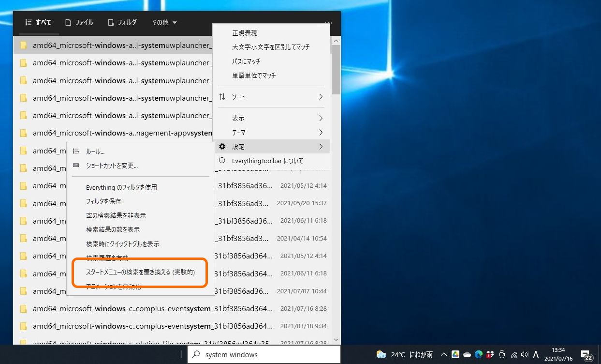
Task: Click the magnifier icon in the search box
Action: (x=196, y=354)
